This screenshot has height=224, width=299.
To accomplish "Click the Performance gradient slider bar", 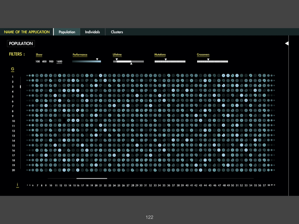I will pyautogui.click(x=86, y=62).
